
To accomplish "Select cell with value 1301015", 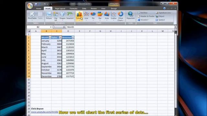I will 68,50.
